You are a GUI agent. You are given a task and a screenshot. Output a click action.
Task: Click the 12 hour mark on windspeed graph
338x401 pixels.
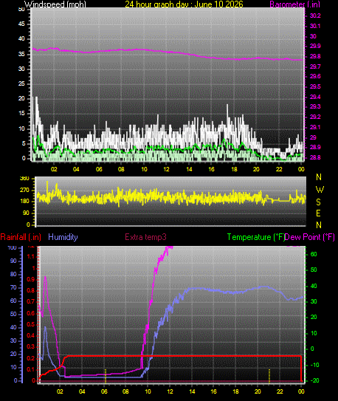point(166,169)
